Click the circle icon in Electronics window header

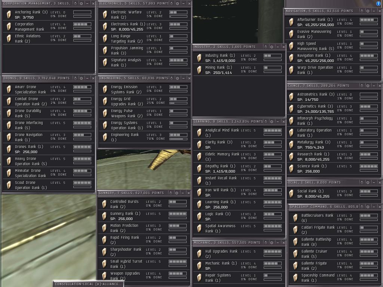(178, 3)
